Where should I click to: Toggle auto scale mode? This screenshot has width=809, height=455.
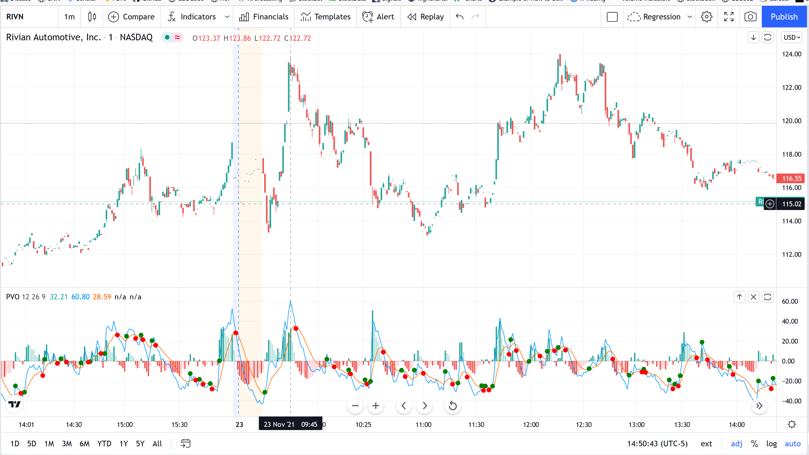tap(792, 443)
